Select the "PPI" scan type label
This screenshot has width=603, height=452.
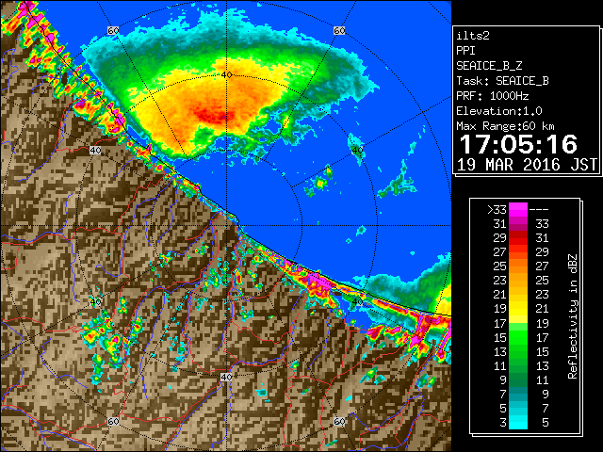(x=465, y=51)
